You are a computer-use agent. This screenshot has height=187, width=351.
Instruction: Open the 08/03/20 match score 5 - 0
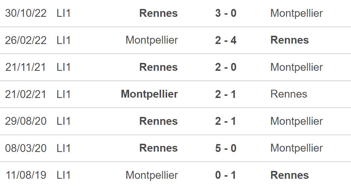[226, 148]
